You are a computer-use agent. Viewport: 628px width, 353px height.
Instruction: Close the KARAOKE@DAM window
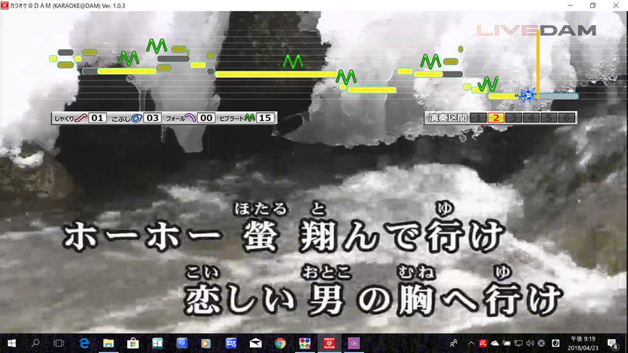click(x=616, y=6)
